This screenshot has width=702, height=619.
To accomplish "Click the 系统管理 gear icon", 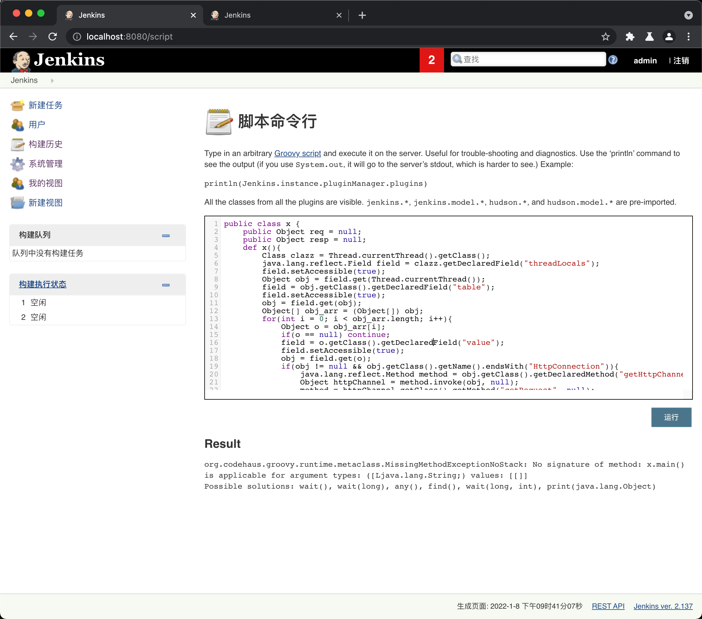I will click(x=17, y=164).
